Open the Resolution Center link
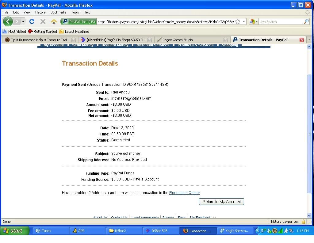 point(184,193)
